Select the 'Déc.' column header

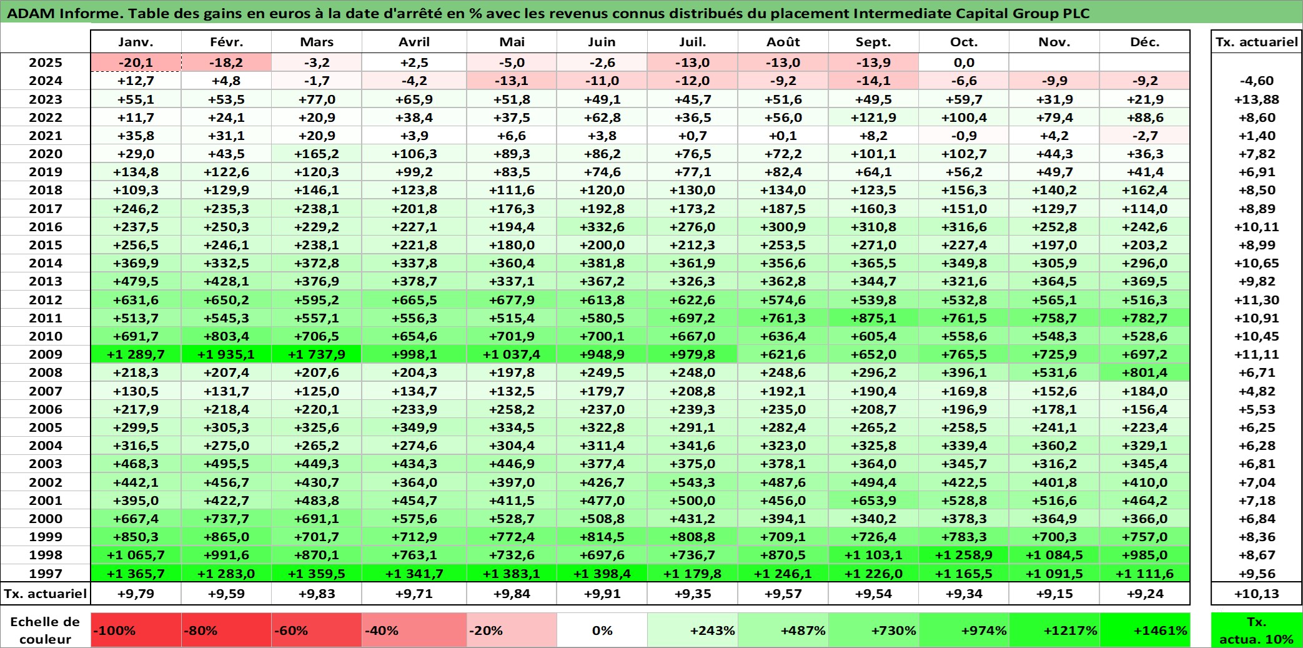(1144, 42)
